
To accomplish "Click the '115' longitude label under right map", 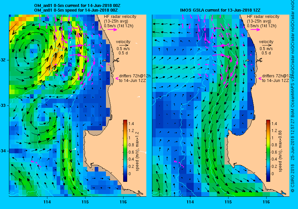I will tap(228, 202).
